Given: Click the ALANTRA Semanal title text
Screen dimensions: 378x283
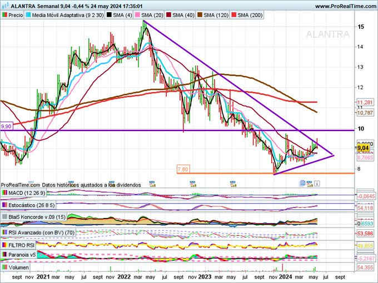Looking at the screenshot, I should pyautogui.click(x=34, y=6).
